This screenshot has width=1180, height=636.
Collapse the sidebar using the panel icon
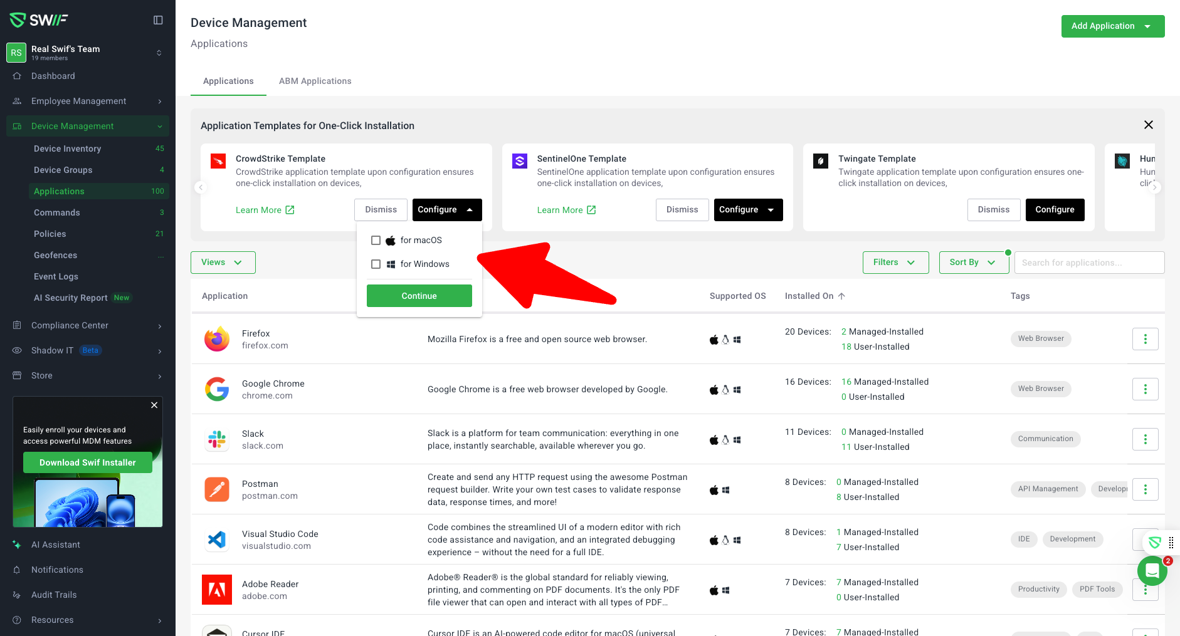158,20
